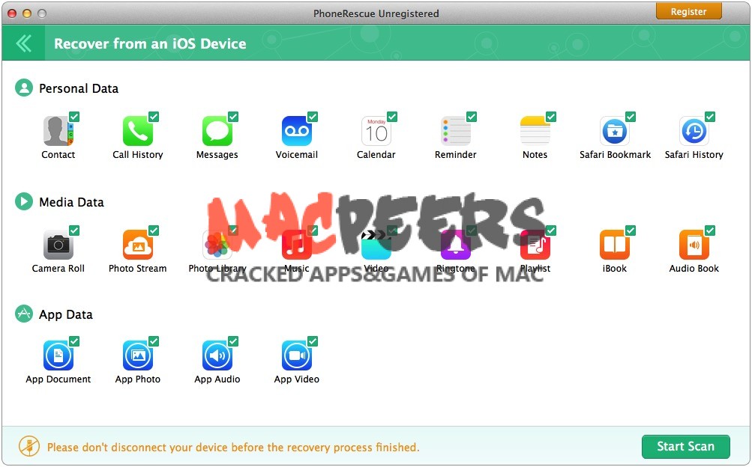Toggle the App Audio checkbox

click(233, 341)
